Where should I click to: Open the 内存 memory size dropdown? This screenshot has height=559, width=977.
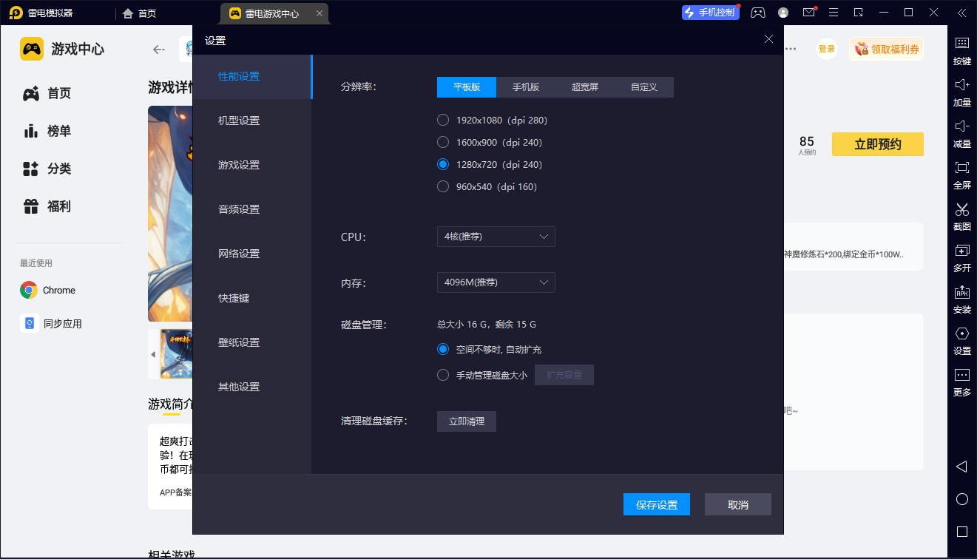(496, 282)
